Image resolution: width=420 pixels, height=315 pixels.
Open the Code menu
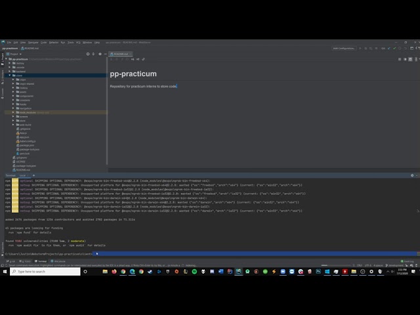coord(44,42)
